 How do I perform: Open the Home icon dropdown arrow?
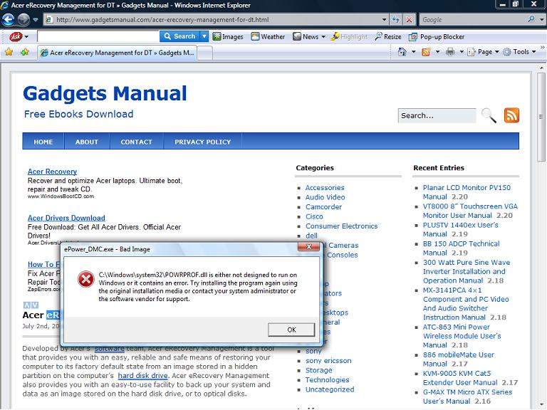(x=414, y=52)
